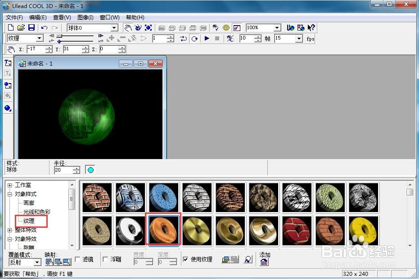Enable the 滤镜 checkbox
Screen dimensions: 419x279
coord(78,259)
